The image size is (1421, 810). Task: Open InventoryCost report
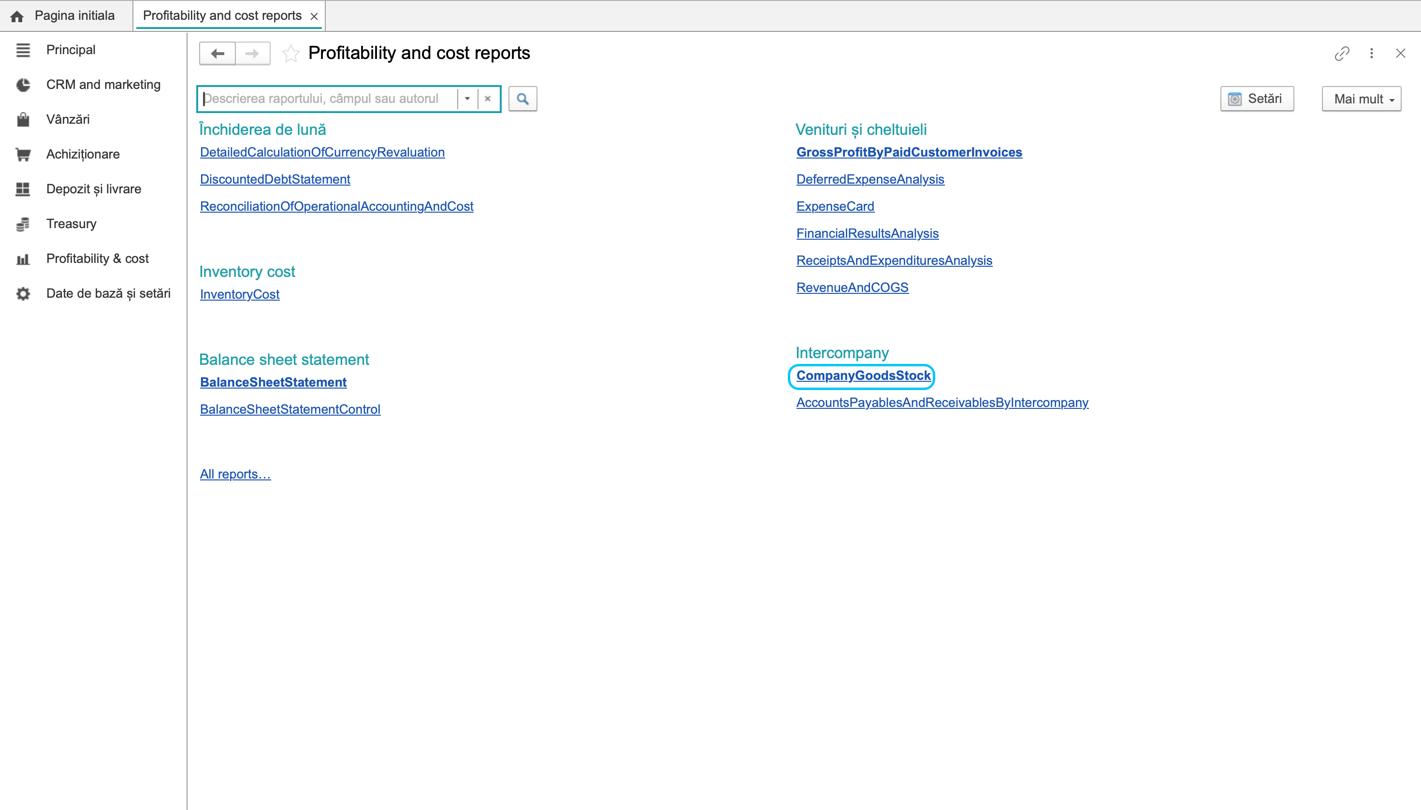tap(239, 294)
